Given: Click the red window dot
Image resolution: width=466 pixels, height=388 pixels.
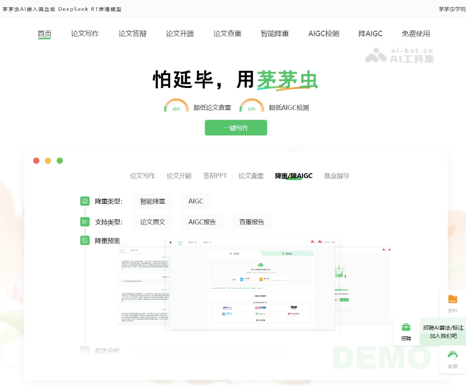Looking at the screenshot, I should point(36,161).
